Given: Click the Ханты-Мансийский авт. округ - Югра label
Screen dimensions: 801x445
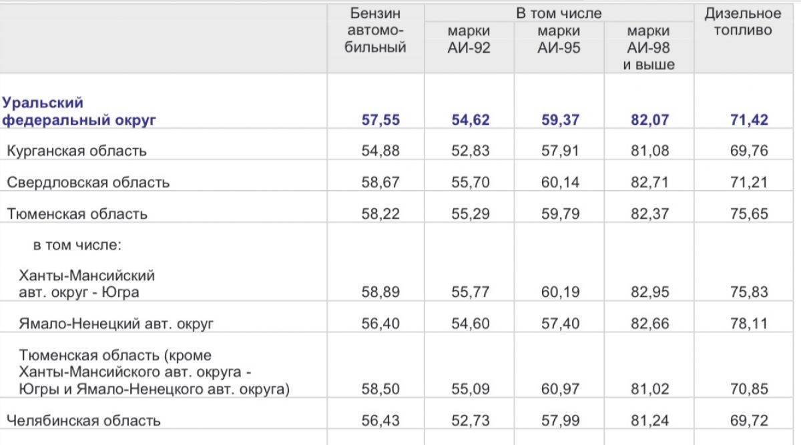Looking at the screenshot, I should click(87, 284).
